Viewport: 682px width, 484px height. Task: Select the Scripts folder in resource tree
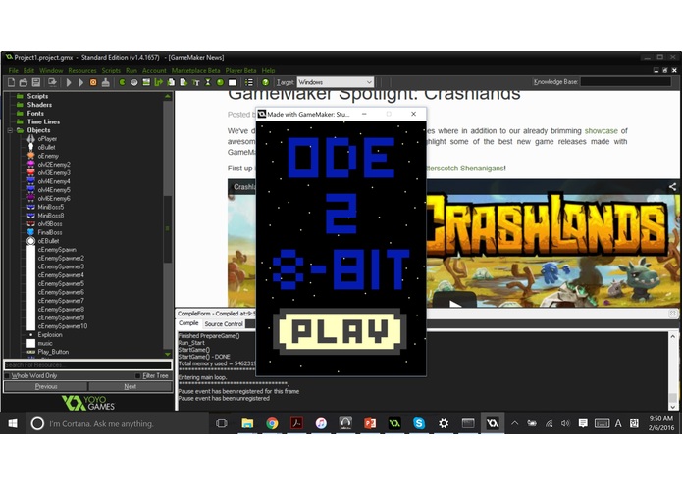click(37, 96)
